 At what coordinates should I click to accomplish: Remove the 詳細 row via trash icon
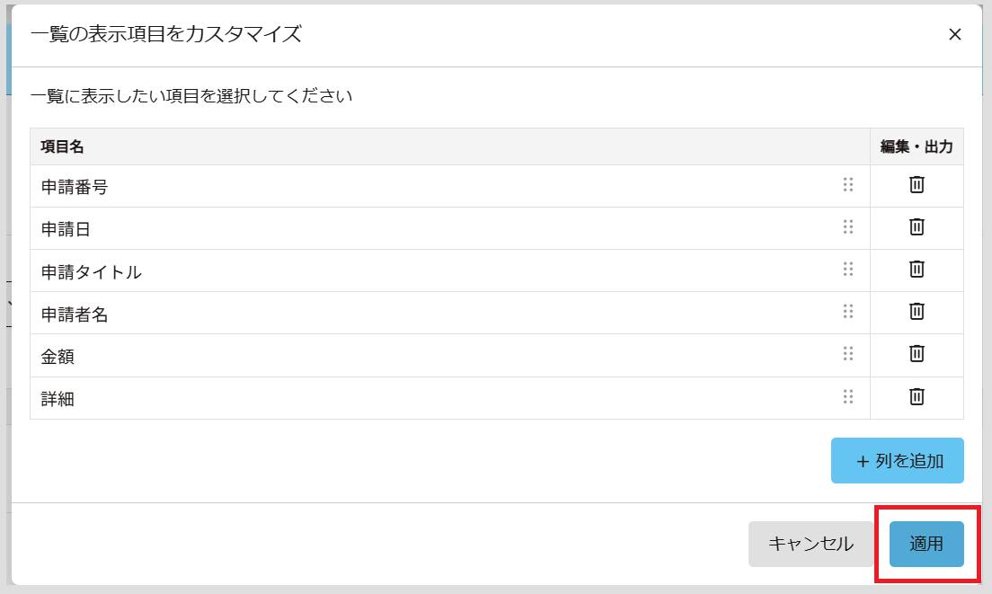[917, 396]
